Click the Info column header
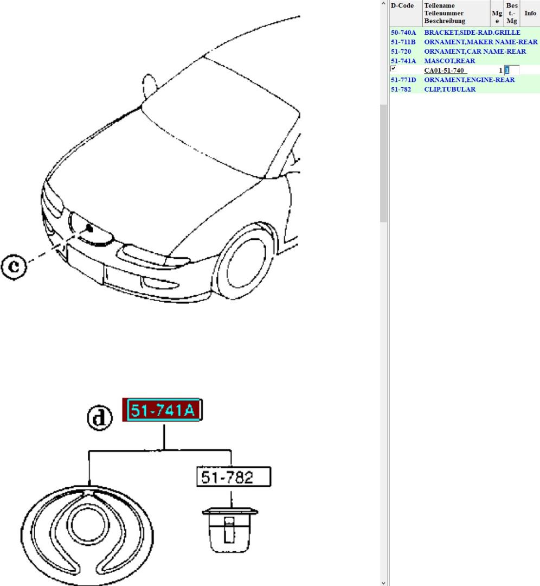Viewport: 540px width, 586px height. (530, 13)
